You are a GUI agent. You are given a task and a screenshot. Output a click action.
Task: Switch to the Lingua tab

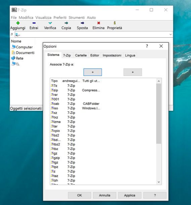130,55
